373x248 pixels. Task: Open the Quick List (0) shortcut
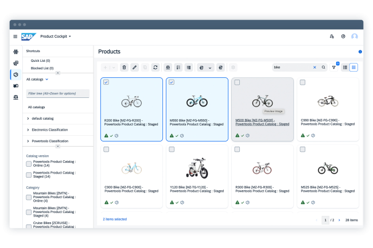[x=40, y=60]
